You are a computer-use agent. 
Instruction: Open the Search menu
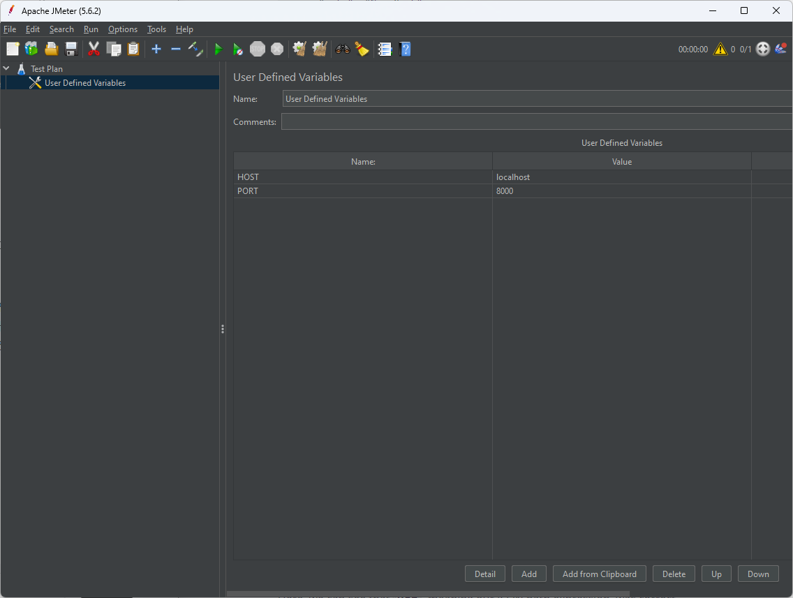coord(61,29)
